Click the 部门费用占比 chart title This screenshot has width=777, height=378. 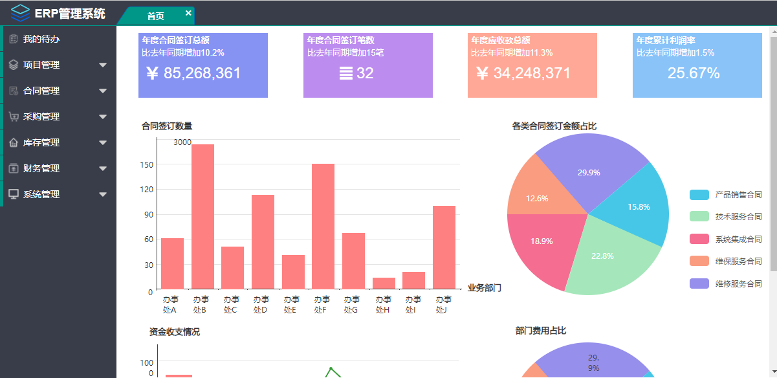point(541,331)
